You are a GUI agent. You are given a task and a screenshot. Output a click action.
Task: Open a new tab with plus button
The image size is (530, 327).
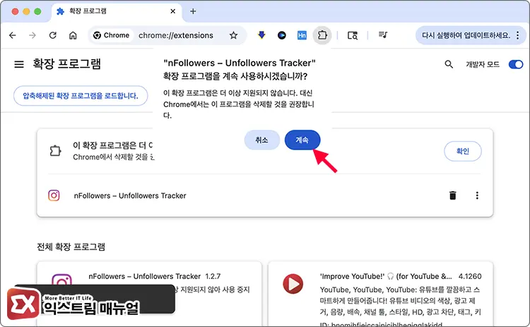coord(193,11)
